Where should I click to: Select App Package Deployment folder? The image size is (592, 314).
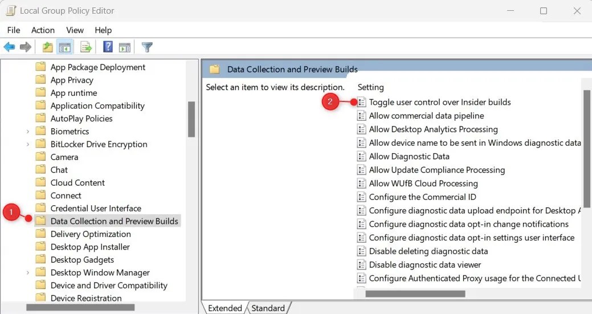pos(98,67)
